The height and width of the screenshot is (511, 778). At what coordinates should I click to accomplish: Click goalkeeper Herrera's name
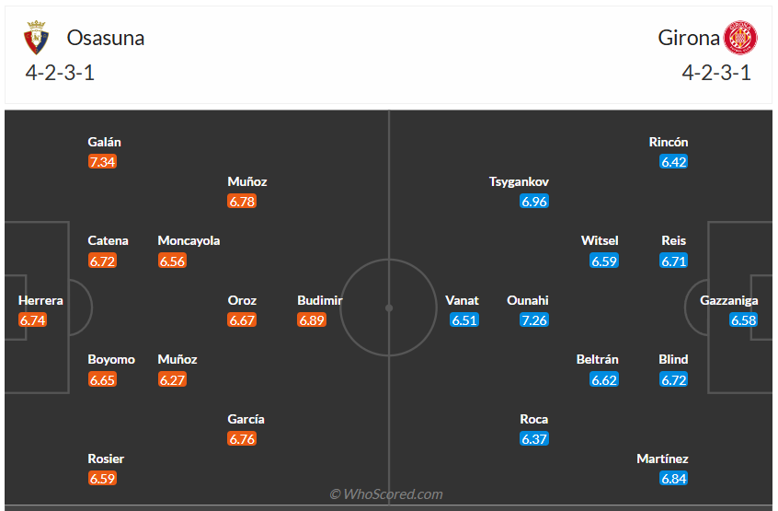pyautogui.click(x=40, y=300)
